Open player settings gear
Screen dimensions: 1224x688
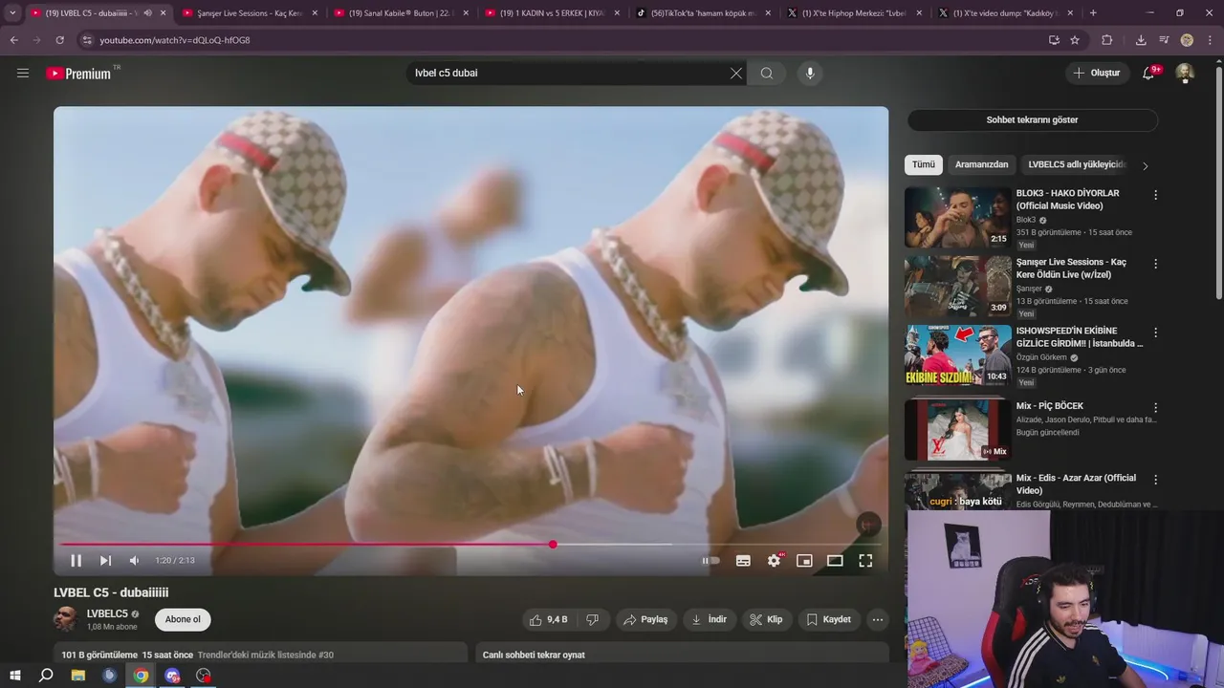coord(774,561)
